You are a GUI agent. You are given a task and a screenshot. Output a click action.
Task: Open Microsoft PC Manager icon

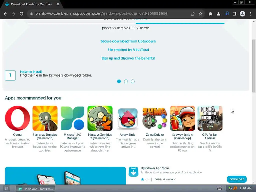[72, 118]
